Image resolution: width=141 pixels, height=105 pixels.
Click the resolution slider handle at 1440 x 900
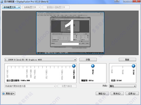(74, 66)
